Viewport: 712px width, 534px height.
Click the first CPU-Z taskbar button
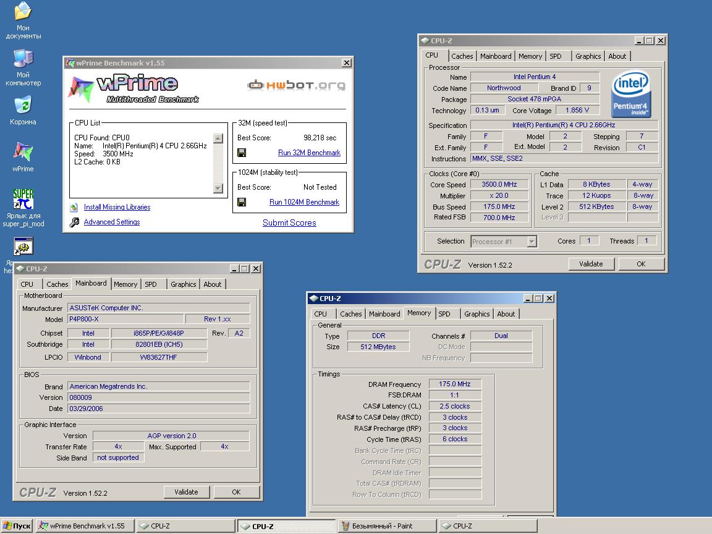pyautogui.click(x=185, y=526)
